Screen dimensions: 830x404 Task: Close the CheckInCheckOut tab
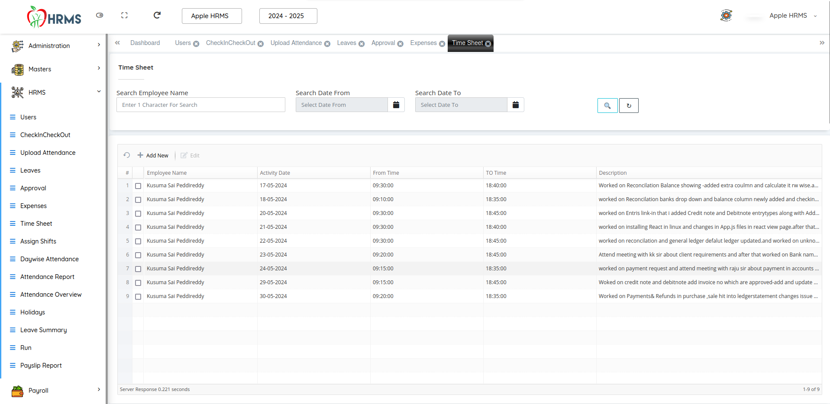click(x=261, y=44)
